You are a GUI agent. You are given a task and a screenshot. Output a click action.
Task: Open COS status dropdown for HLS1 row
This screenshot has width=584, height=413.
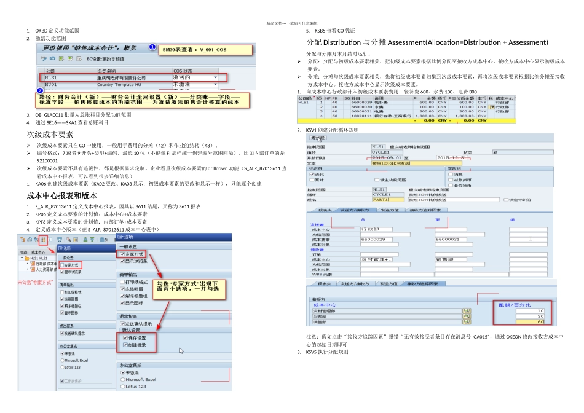pyautogui.click(x=215, y=77)
